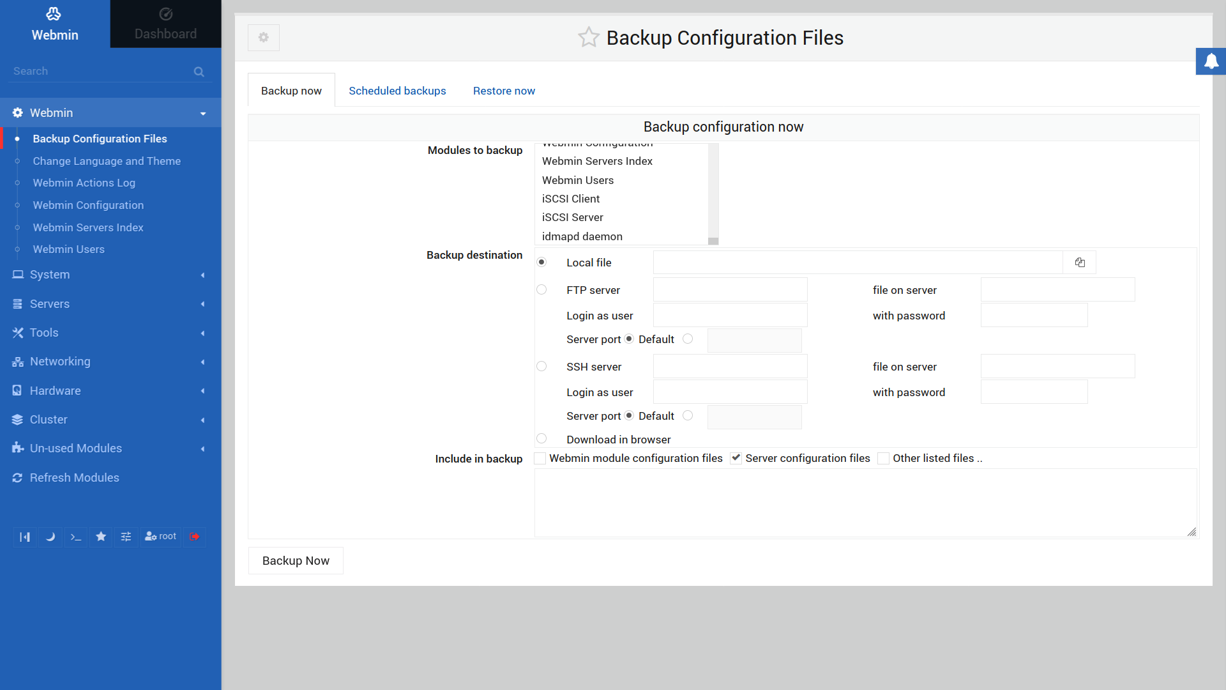The height and width of the screenshot is (690, 1226).
Task: Click the red logout icon
Action: pos(194,537)
